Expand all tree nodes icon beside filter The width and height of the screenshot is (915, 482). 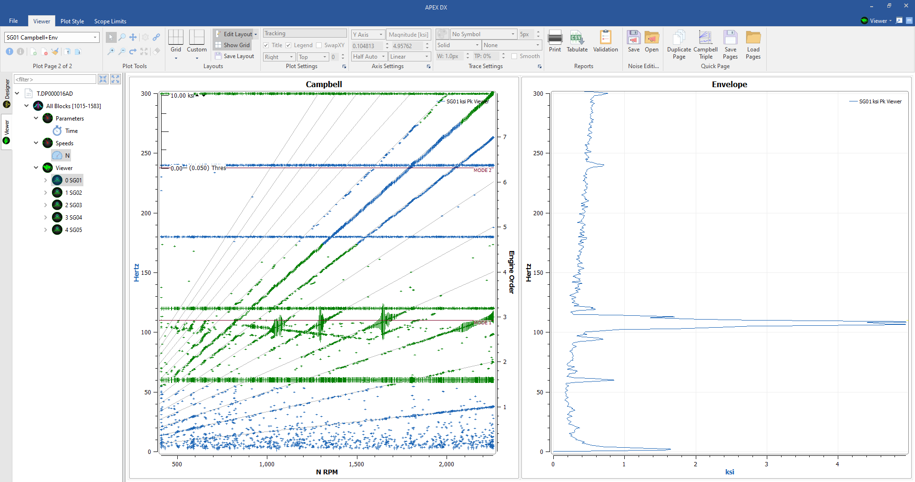[x=115, y=79]
